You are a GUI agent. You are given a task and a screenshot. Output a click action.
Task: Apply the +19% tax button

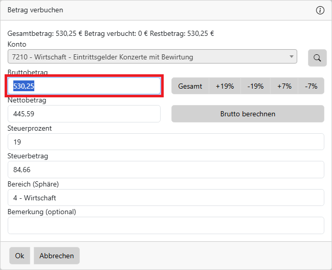tap(225, 86)
